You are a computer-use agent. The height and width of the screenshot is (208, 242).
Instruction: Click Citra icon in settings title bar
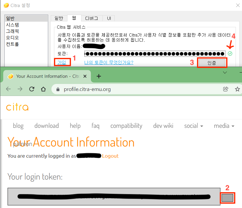tap(6, 6)
